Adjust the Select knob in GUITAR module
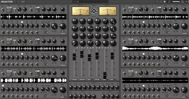This screenshot has width=189, height=99. [184, 26]
